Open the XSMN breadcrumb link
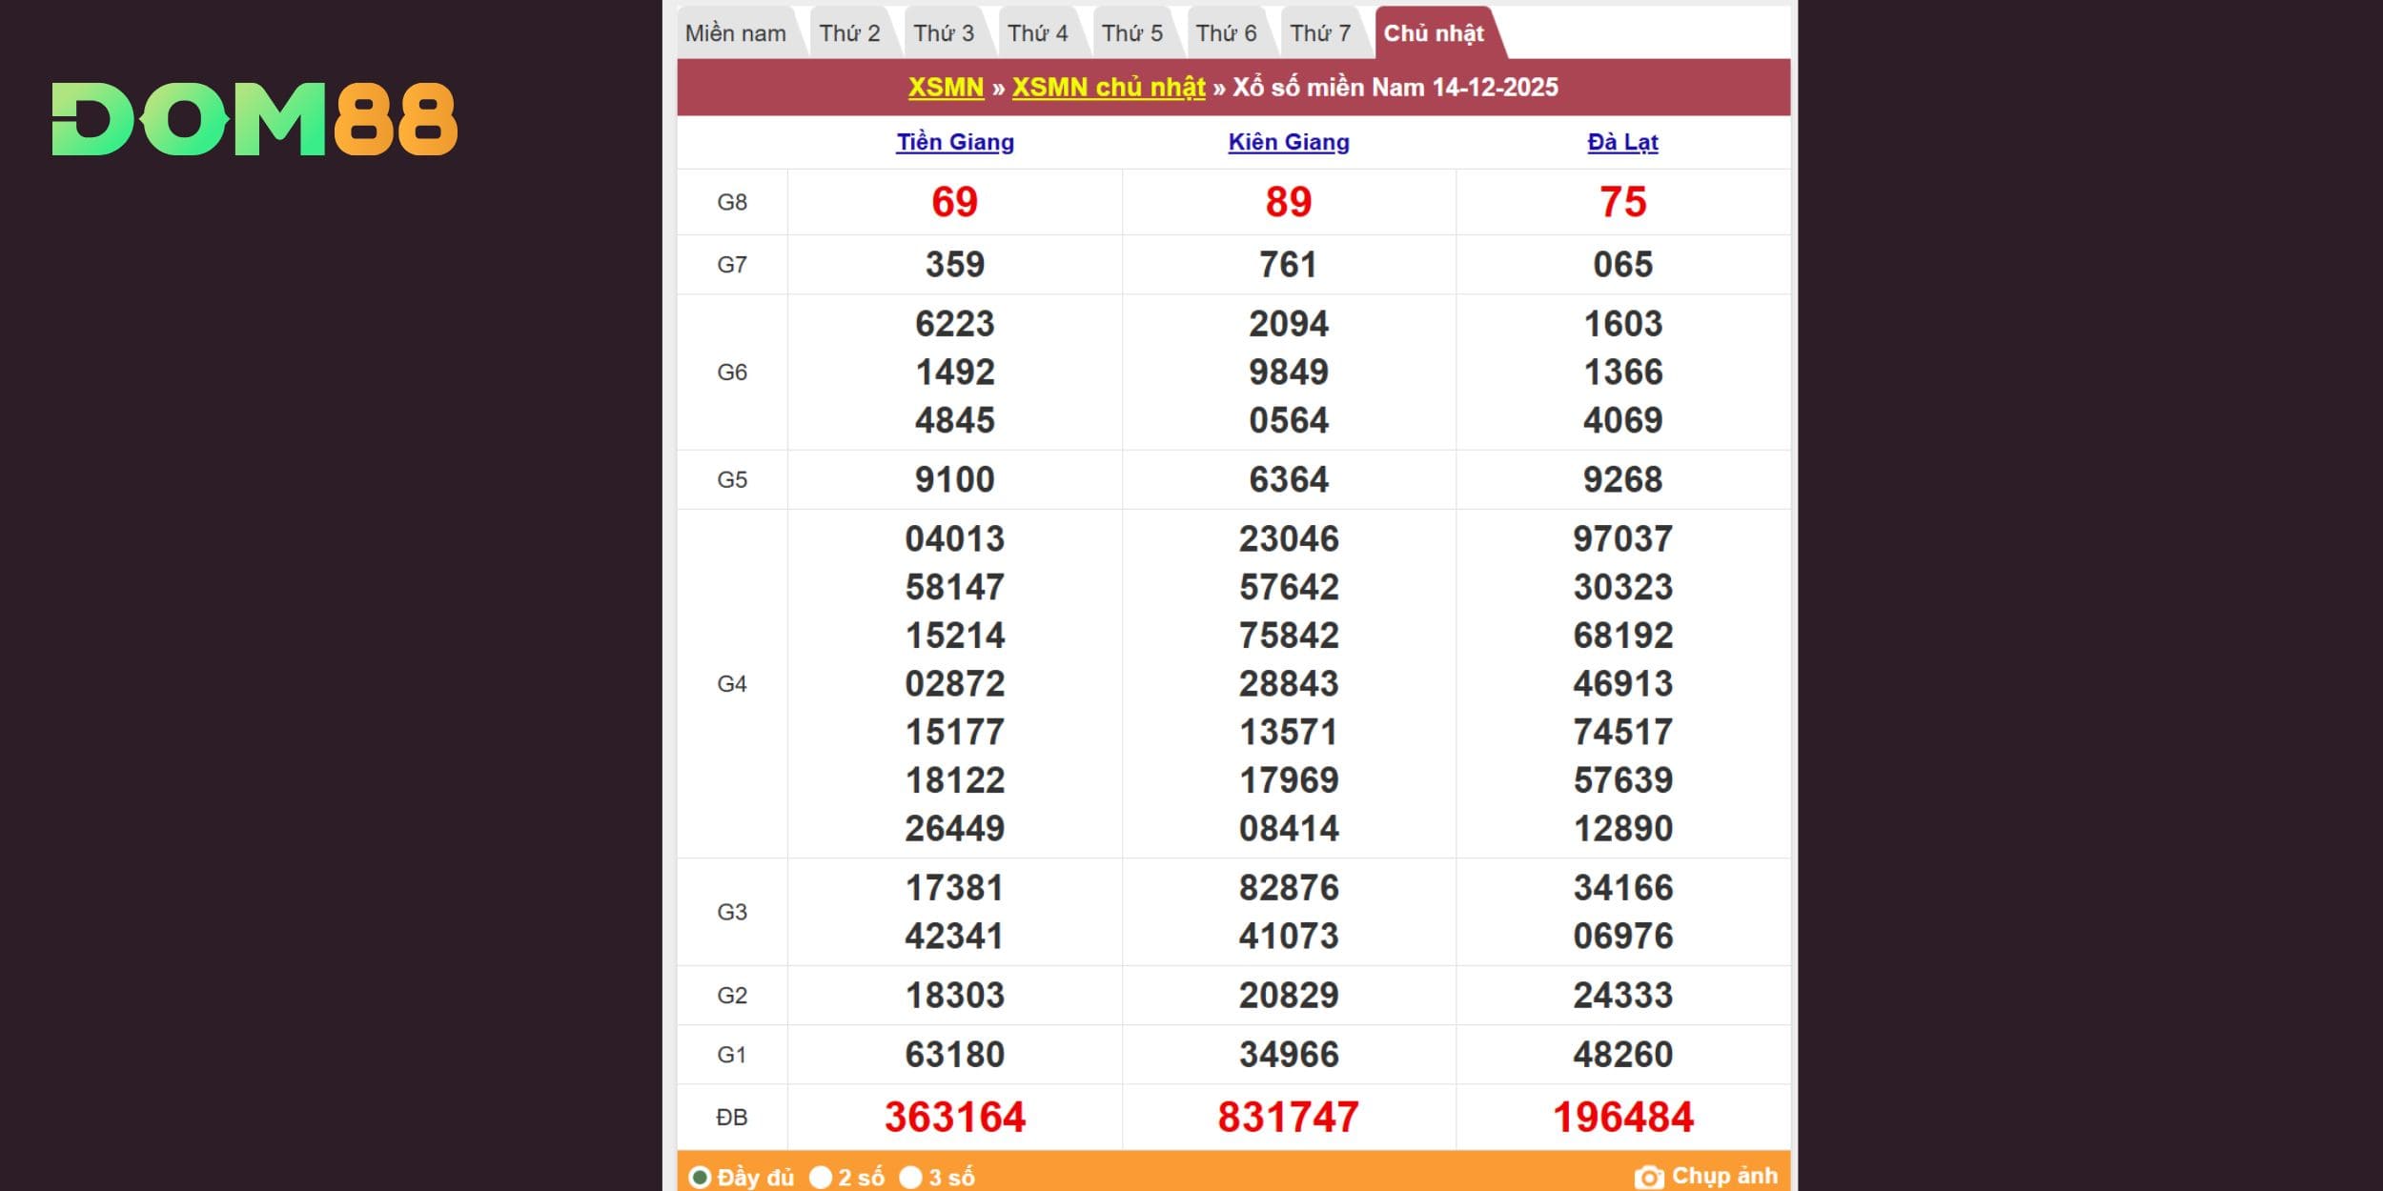This screenshot has height=1191, width=2383. (x=946, y=88)
